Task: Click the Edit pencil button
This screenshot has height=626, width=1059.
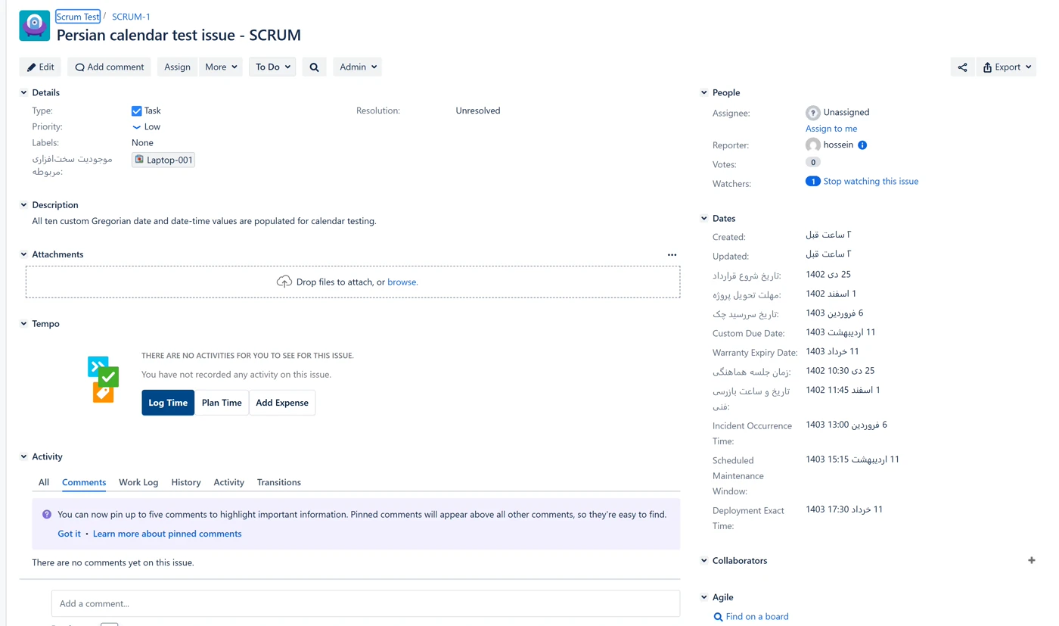Action: point(41,67)
